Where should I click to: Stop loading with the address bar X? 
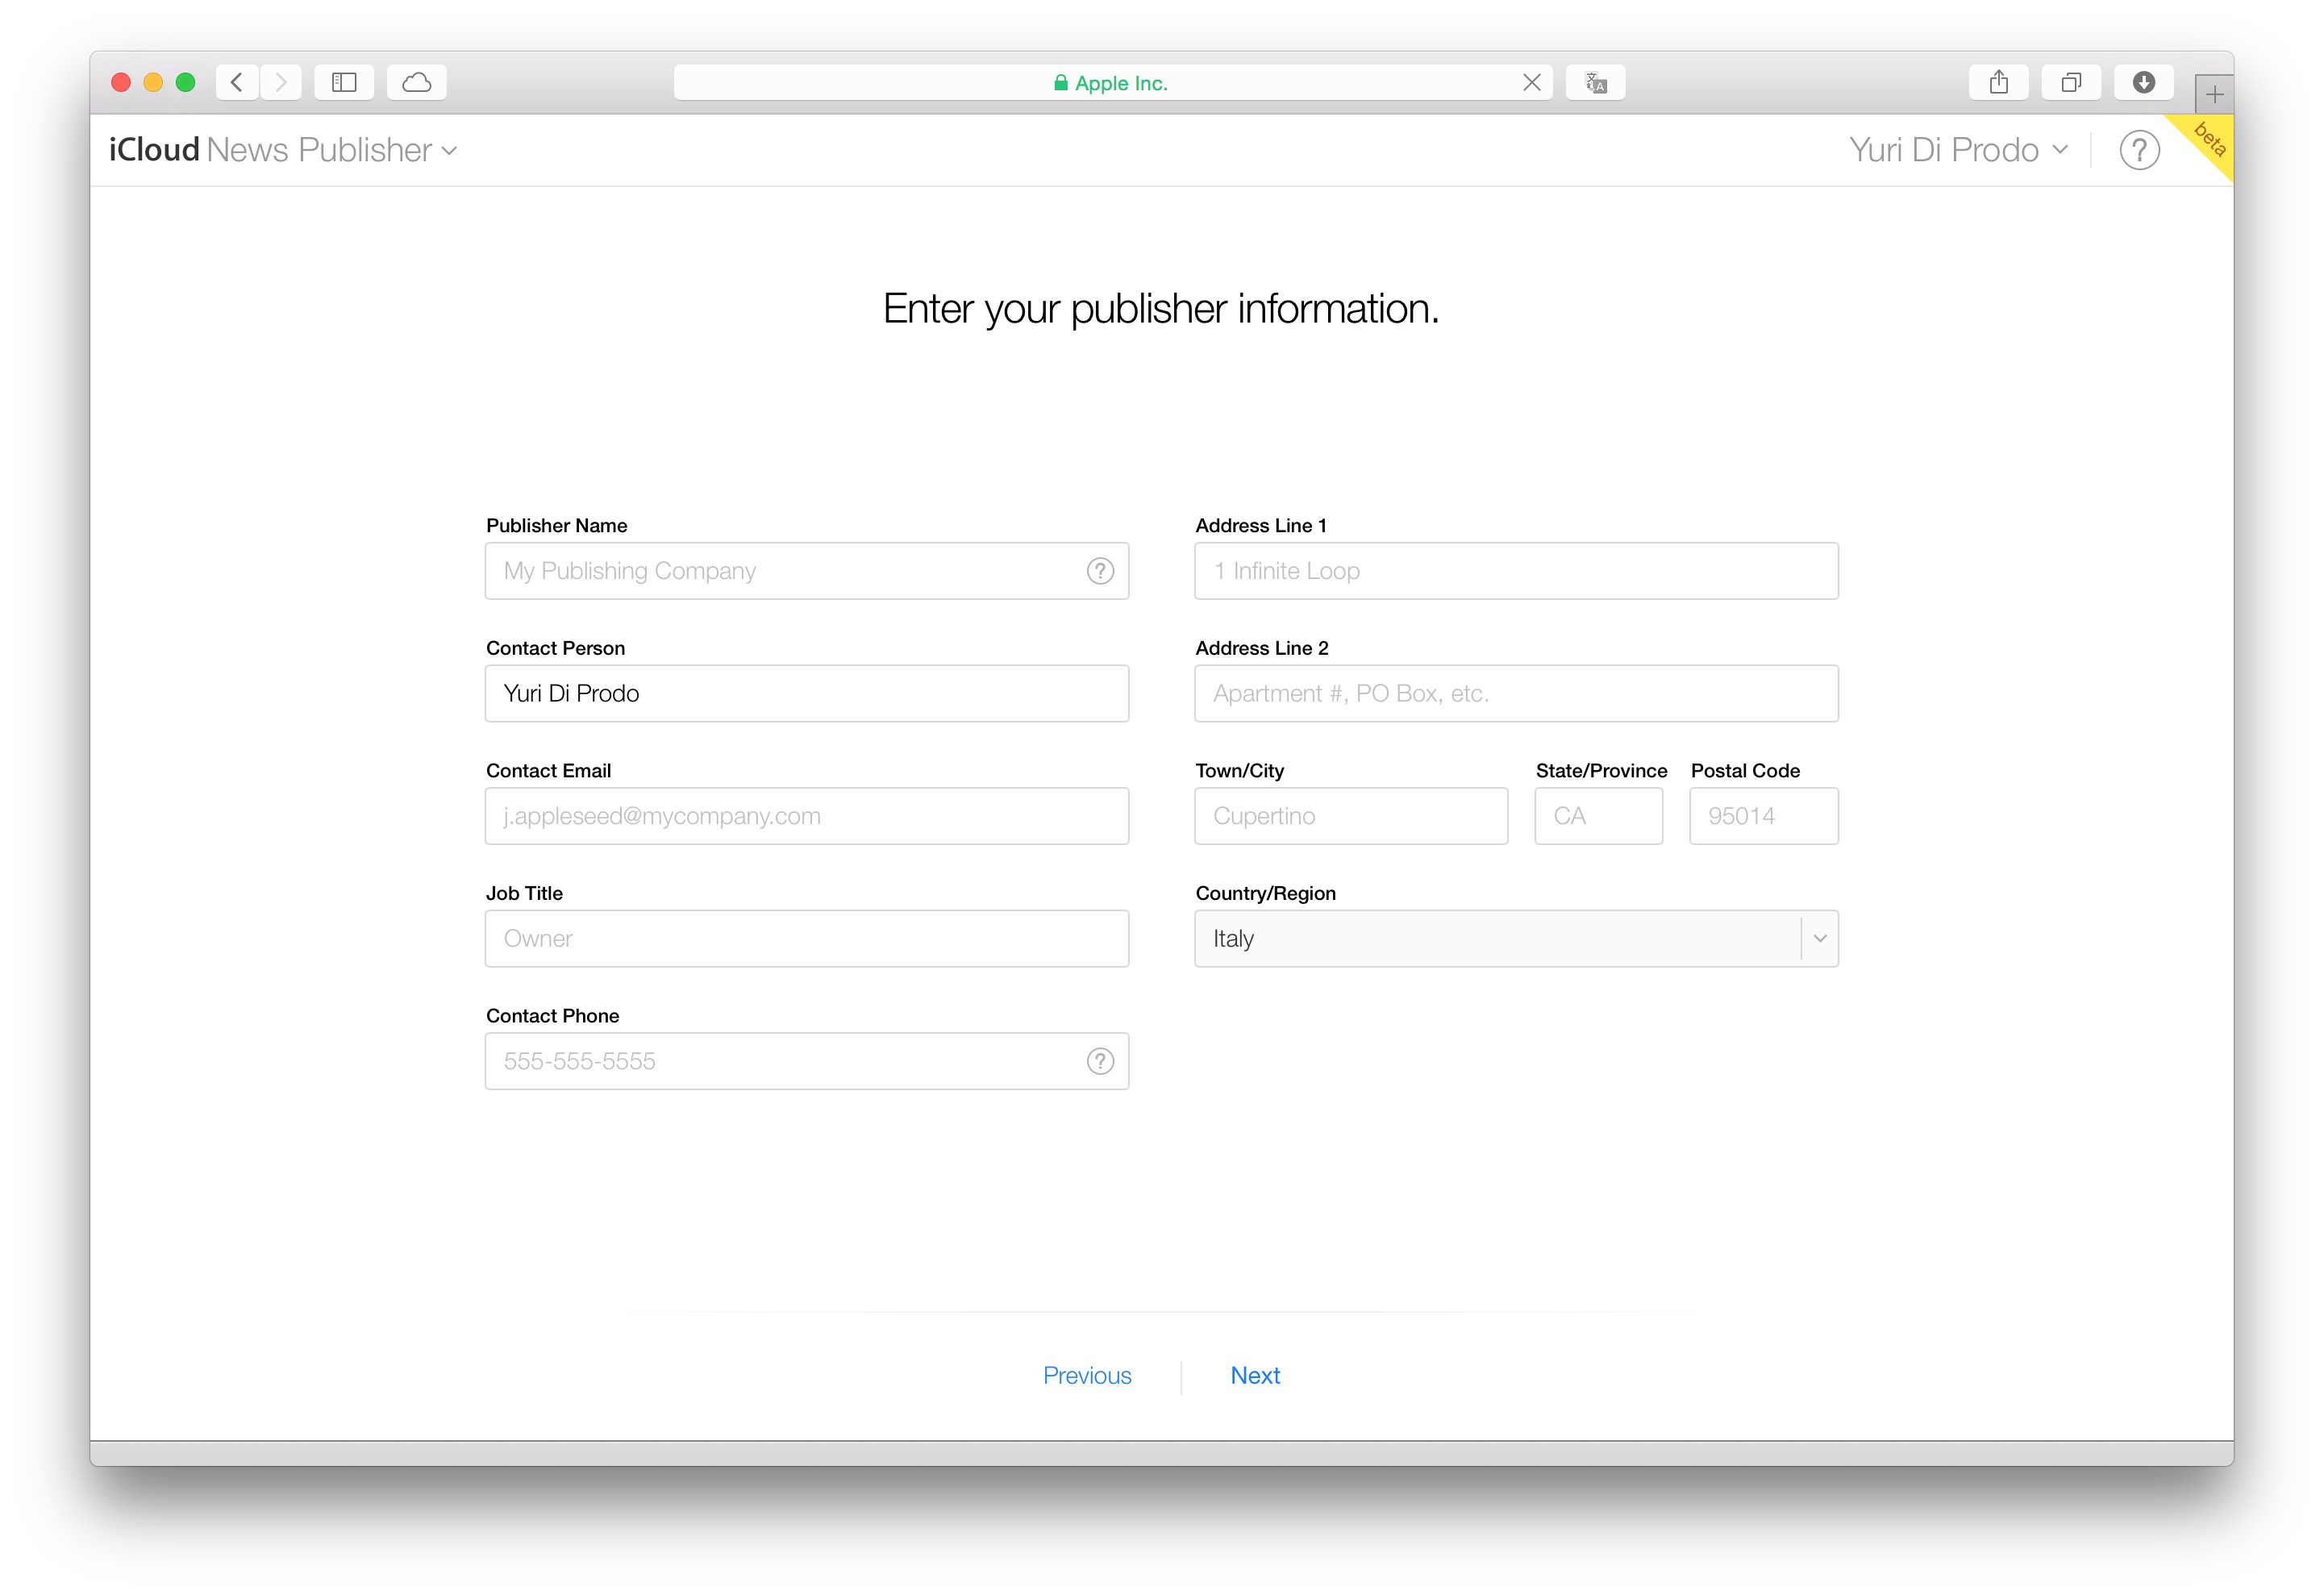pos(1531,82)
